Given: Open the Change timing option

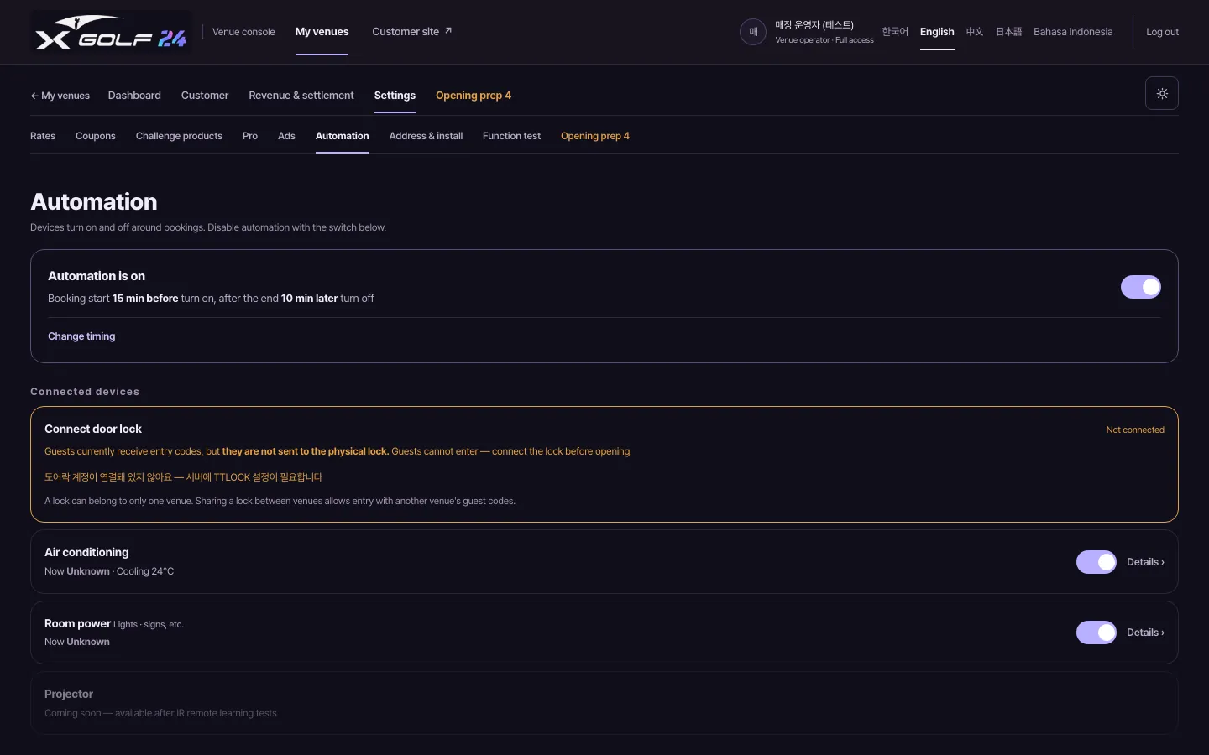Looking at the screenshot, I should 81,336.
